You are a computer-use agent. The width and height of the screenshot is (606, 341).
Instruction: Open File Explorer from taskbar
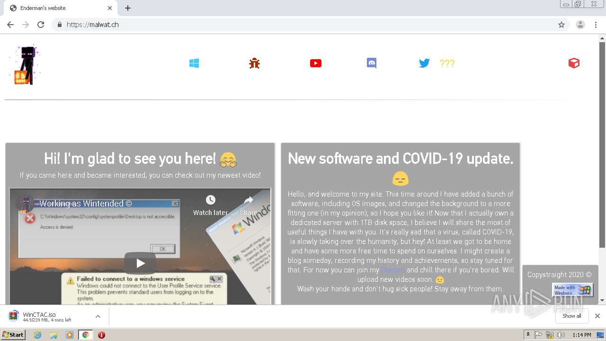click(53, 335)
